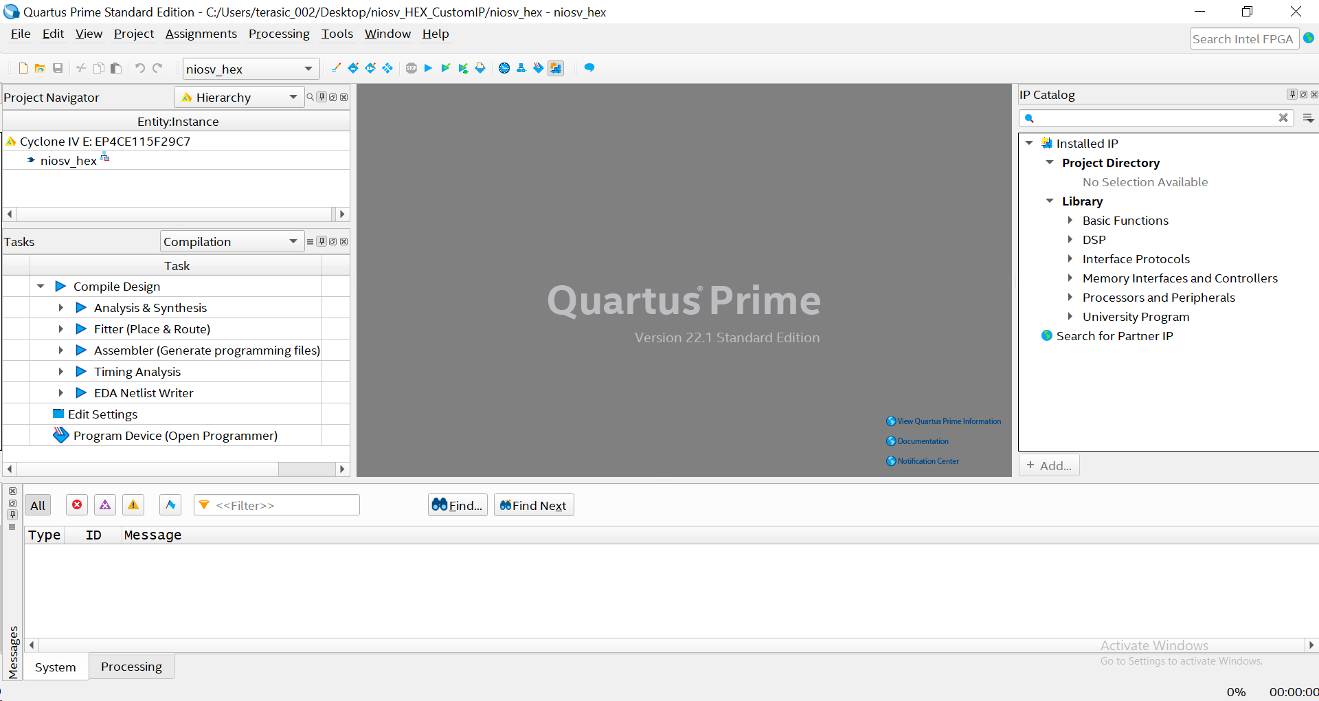Expand the Fitter (Place & Route) task
The image size is (1319, 701).
pos(61,329)
